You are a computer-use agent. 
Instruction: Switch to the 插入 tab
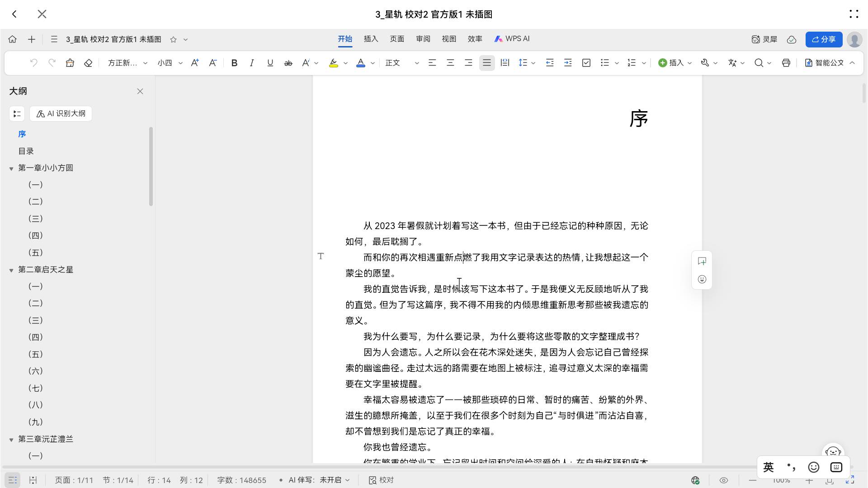(371, 39)
